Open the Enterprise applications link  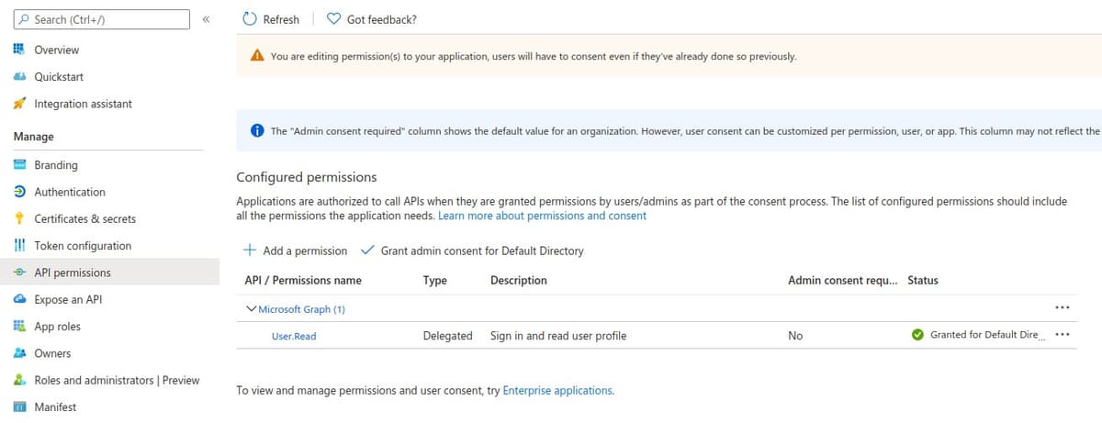pyautogui.click(x=557, y=390)
